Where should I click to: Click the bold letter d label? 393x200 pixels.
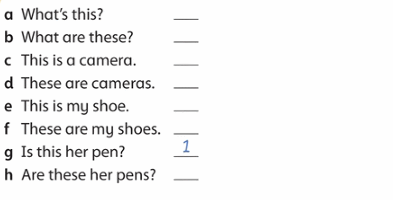(x=9, y=83)
